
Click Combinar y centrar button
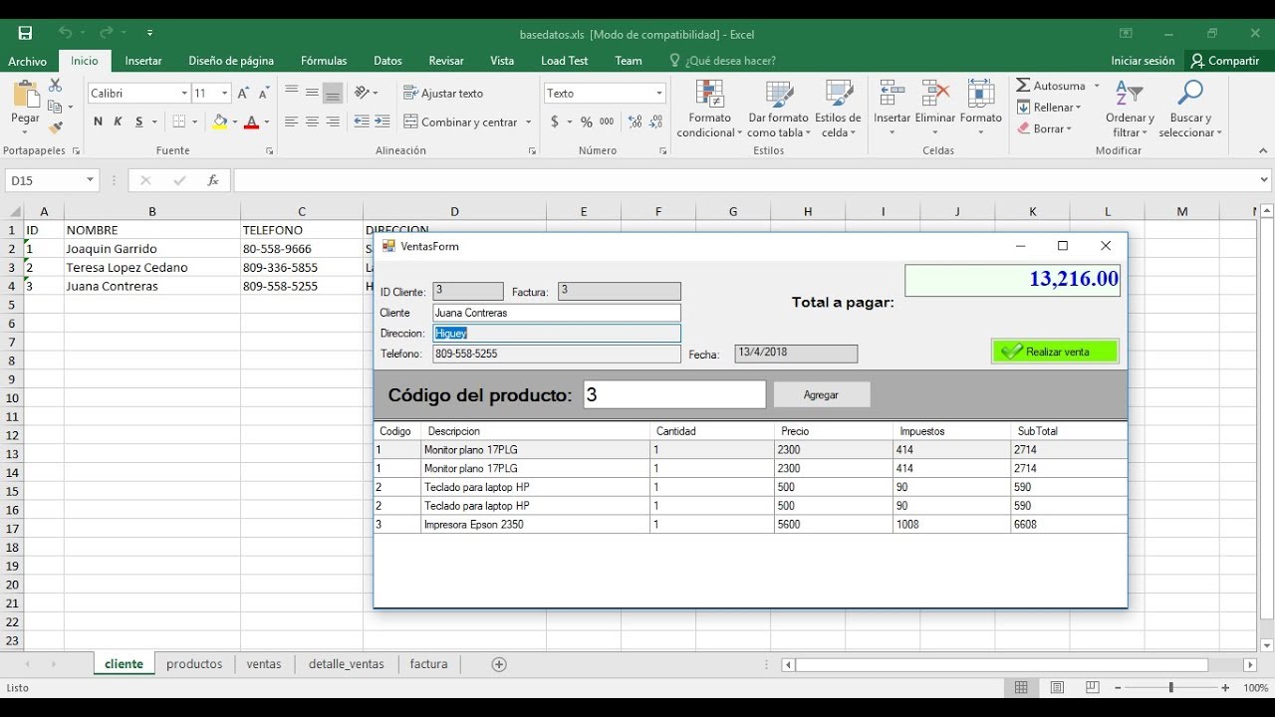click(461, 122)
